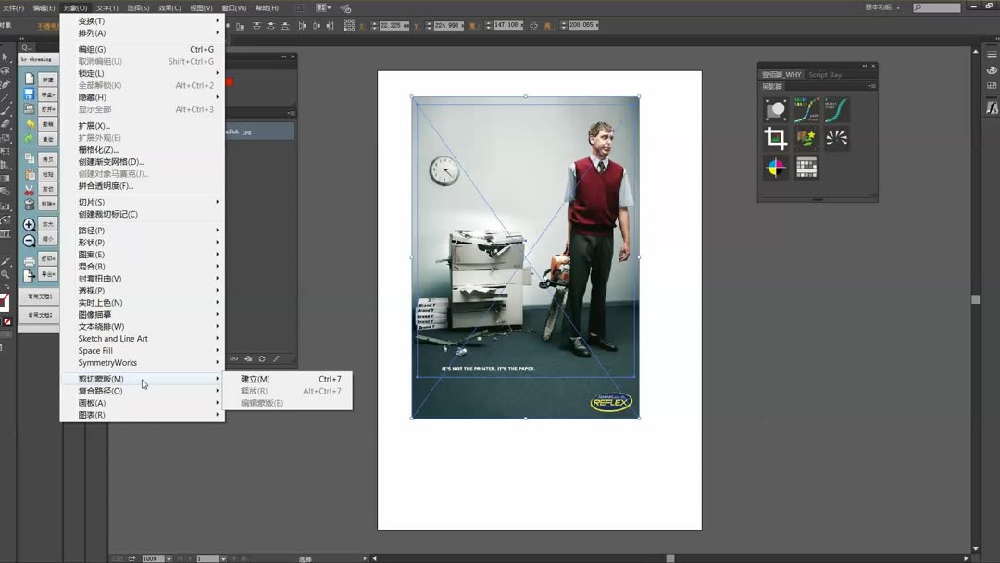Switch to the Script Bay tab
This screenshot has width=1000, height=563.
click(825, 74)
